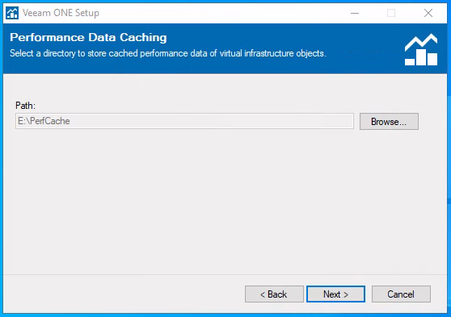This screenshot has width=451, height=317.
Task: Click the chart logo in blue header
Action: [421, 49]
